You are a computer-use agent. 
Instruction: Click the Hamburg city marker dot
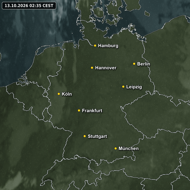[x=95, y=46]
